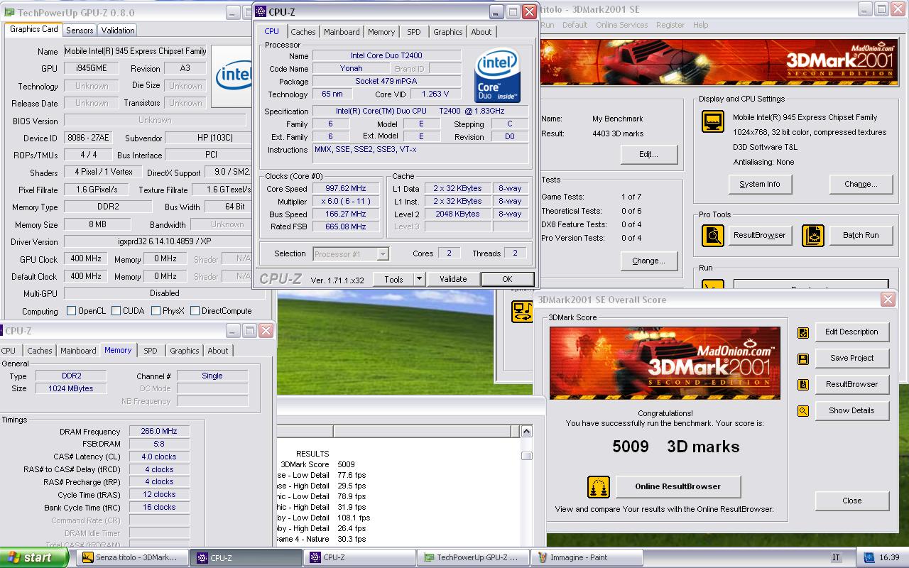Click Show Details button
The image size is (909, 568).
tap(852, 411)
